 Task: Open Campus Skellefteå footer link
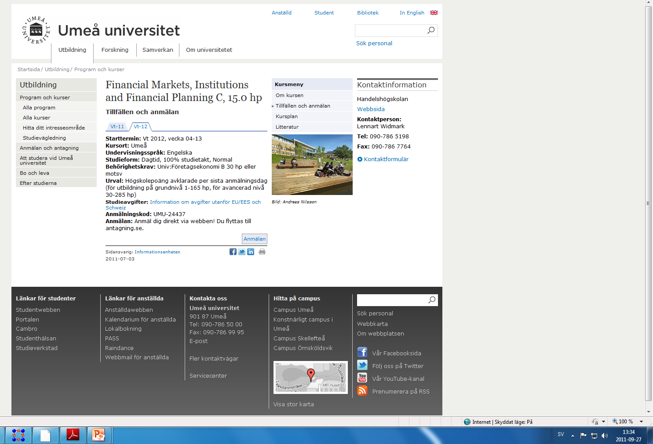pyautogui.click(x=299, y=339)
